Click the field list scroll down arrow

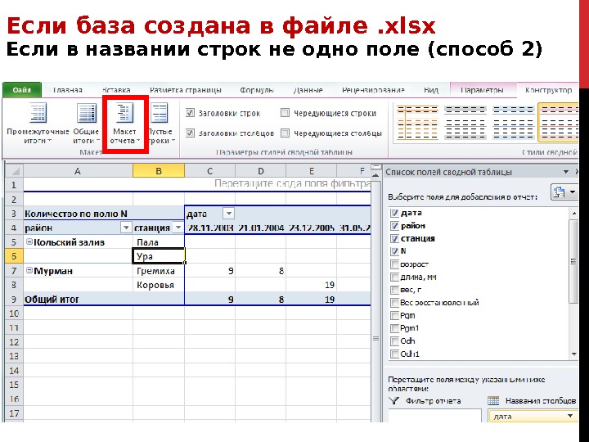click(573, 354)
